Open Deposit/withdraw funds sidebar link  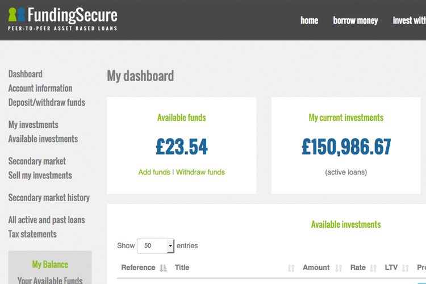pyautogui.click(x=47, y=102)
